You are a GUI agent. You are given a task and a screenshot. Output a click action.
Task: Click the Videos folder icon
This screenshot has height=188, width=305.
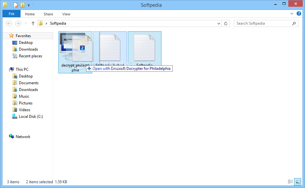click(14, 110)
